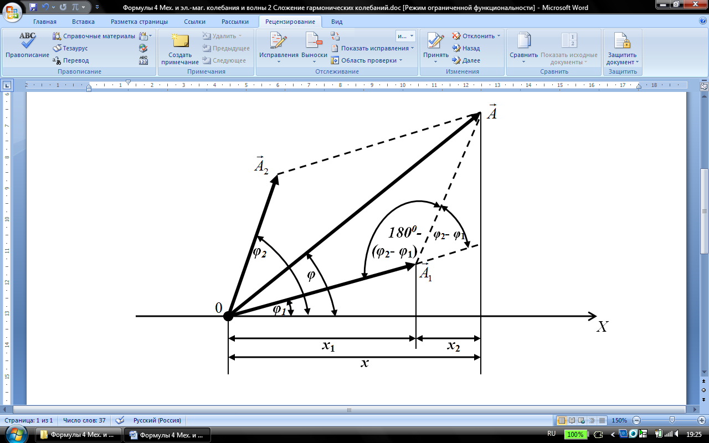Screen dimensions: 709x443
Task: Open Windows Start button
Action: [16, 434]
